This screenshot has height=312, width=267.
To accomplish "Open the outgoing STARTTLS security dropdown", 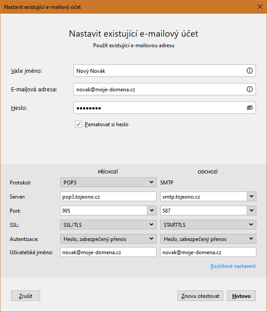I will coord(208,225).
